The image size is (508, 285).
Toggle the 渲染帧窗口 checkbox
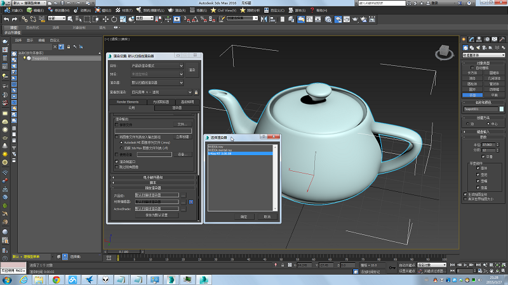(117, 161)
